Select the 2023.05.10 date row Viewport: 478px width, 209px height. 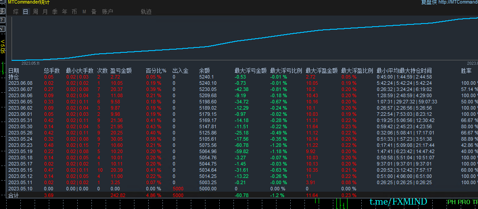20,189
